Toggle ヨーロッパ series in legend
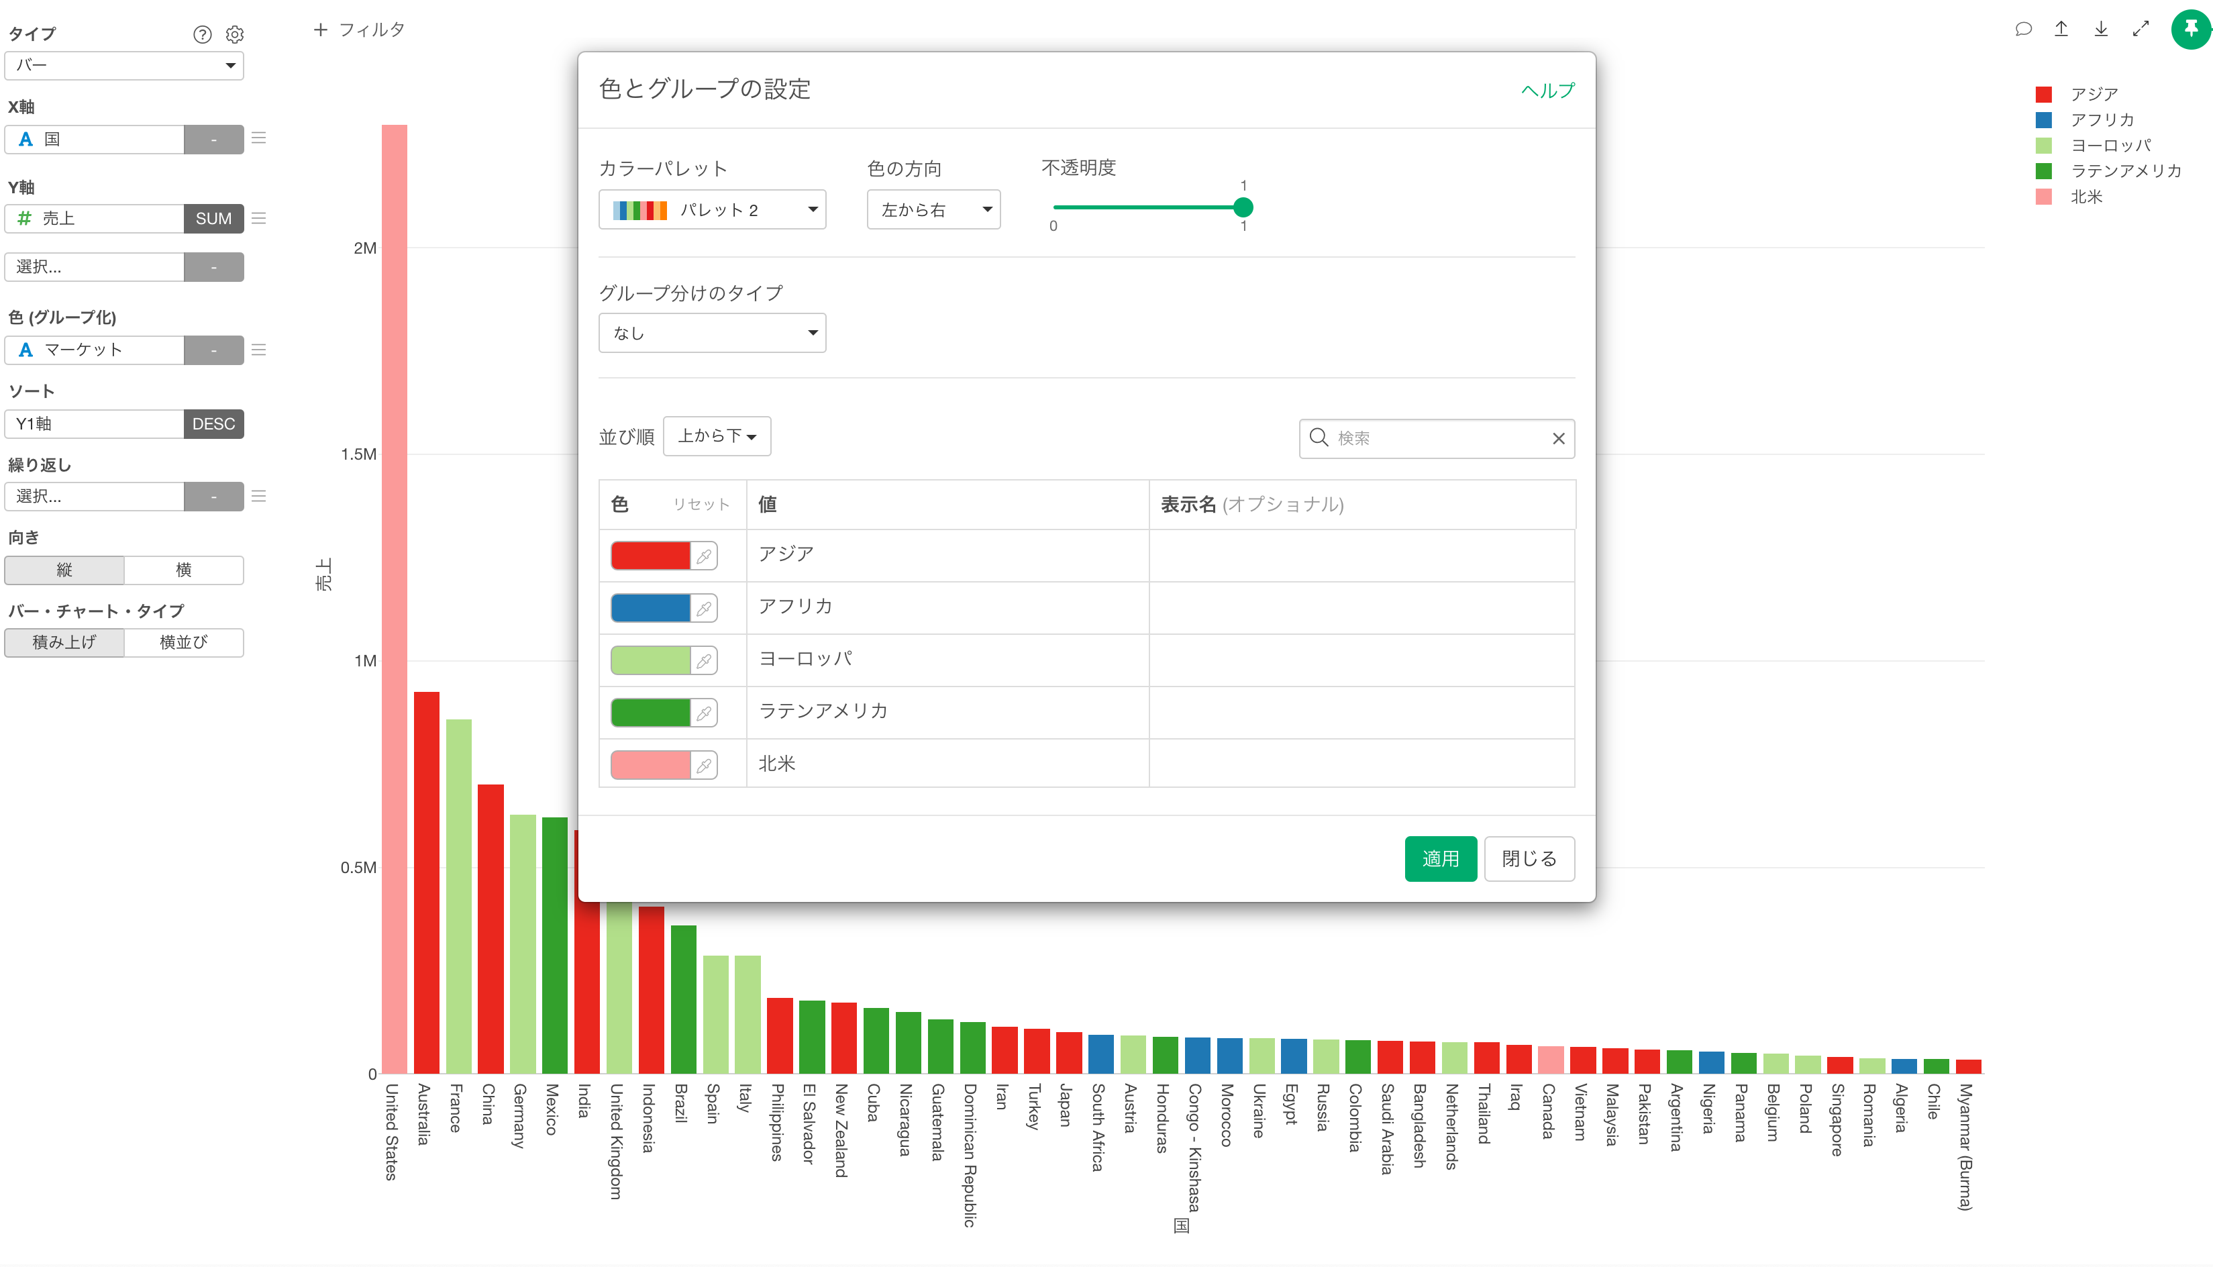The image size is (2213, 1267). (x=2094, y=146)
